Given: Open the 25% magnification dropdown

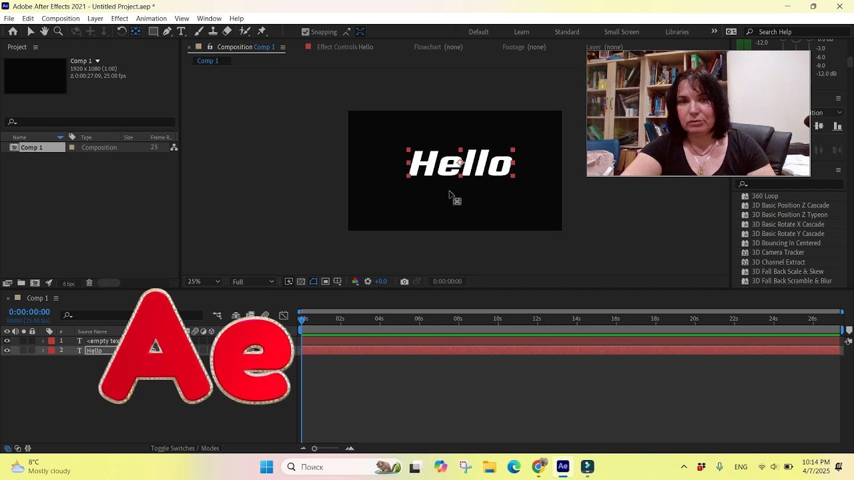Looking at the screenshot, I should pos(203,281).
